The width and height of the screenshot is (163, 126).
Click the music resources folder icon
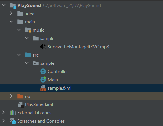click(x=28, y=30)
